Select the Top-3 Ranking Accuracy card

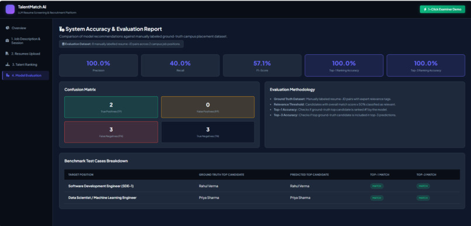coord(425,66)
